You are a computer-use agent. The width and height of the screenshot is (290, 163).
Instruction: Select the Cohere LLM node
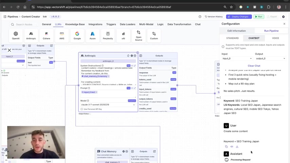(x=47, y=36)
